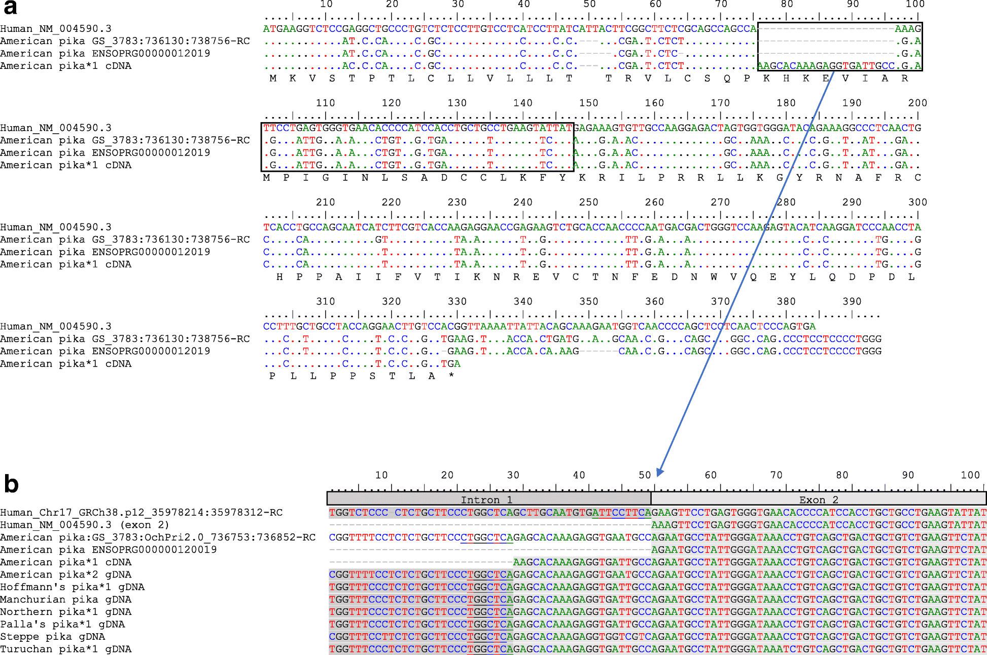Screen dimensions: 987x655
Task: Select Steppe pika gDNA sequence row starting CGGTTTCCTTCTC
Action: coord(657,637)
